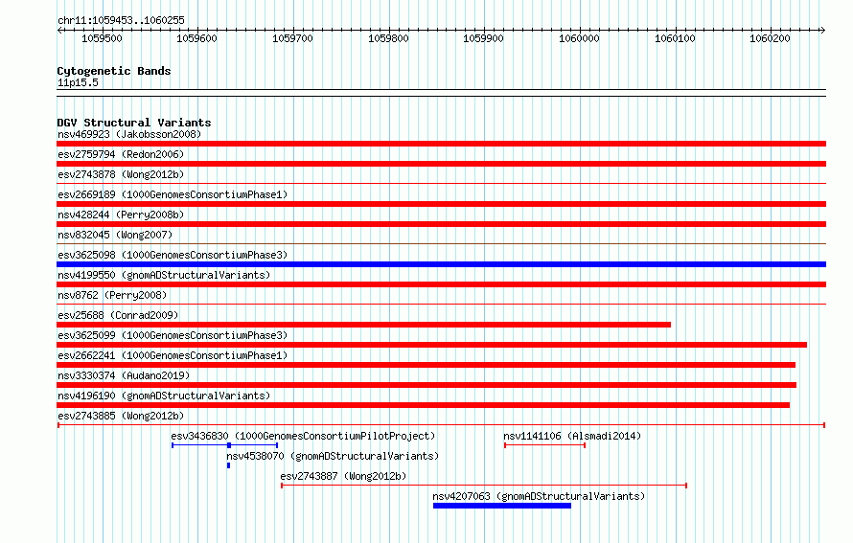Open the esv3625099 (1000GenomesConsortiumPhase3) label
Image resolution: width=853 pixels, height=543 pixels.
pyautogui.click(x=173, y=335)
